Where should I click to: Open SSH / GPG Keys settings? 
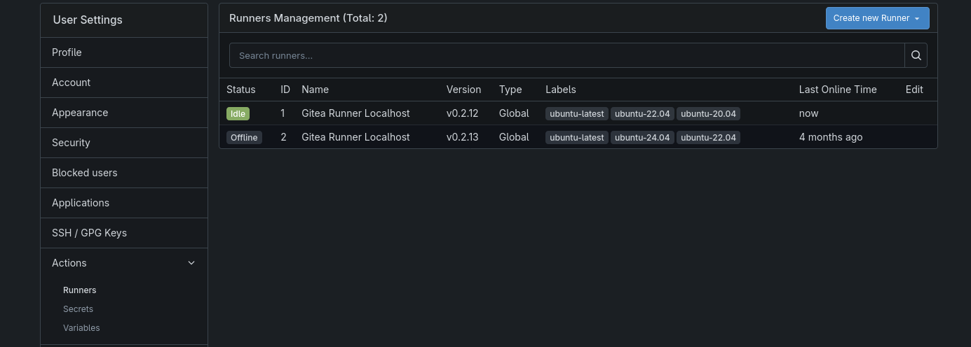pos(124,233)
